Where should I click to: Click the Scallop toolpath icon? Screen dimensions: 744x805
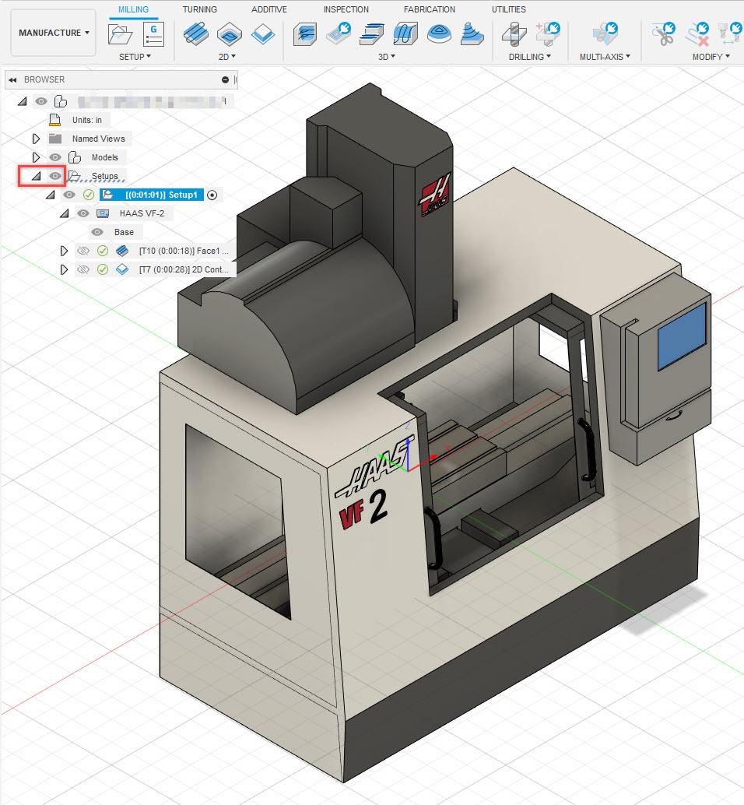439,34
